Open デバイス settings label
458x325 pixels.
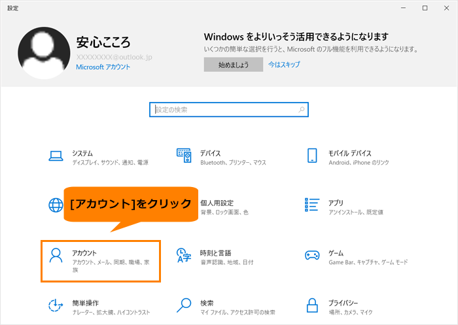(210, 153)
